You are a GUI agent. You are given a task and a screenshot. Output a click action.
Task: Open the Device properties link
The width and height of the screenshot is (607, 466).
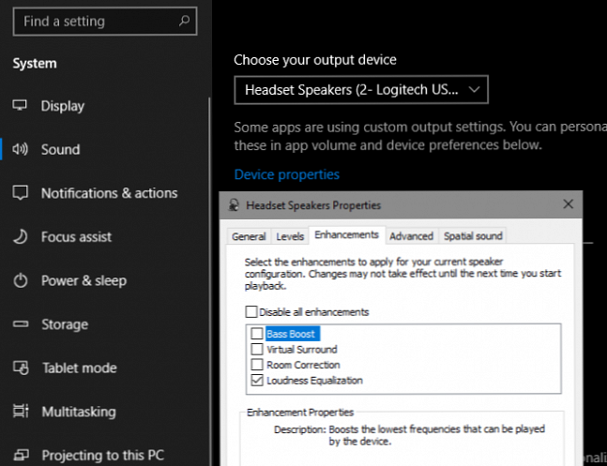286,174
